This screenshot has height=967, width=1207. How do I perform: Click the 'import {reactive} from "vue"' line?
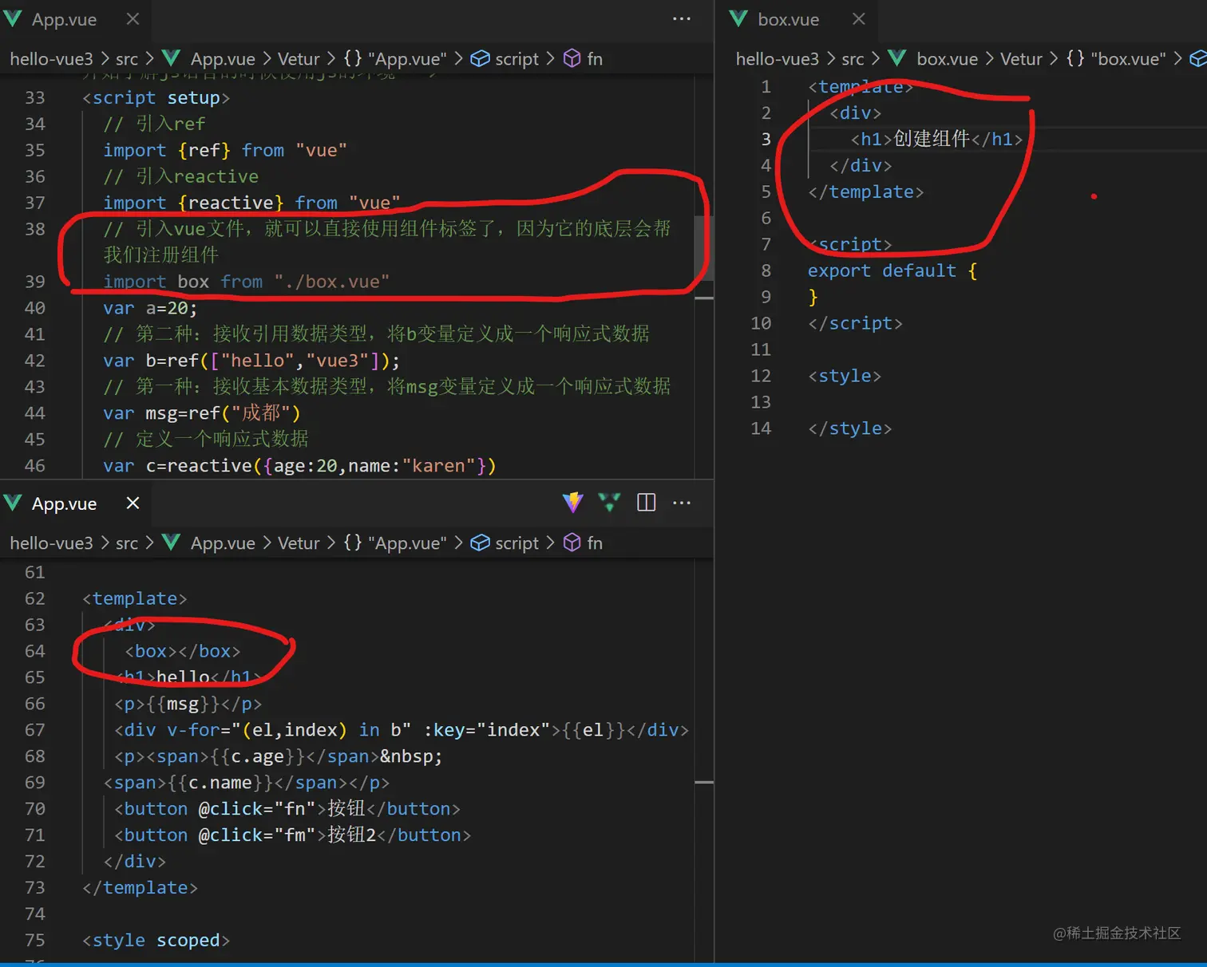click(251, 203)
